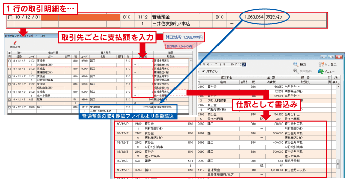Maximize the journal window

(331, 57)
